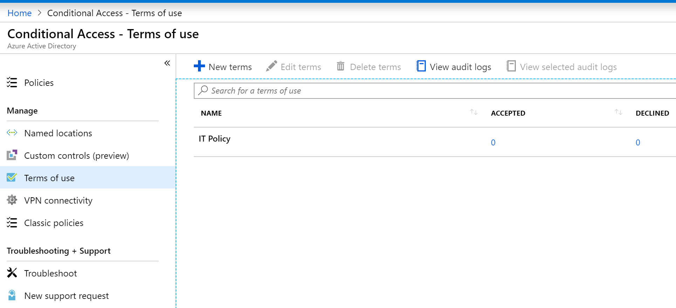Go to Home via breadcrumb link
Screen dimensions: 676x308
[x=20, y=13]
